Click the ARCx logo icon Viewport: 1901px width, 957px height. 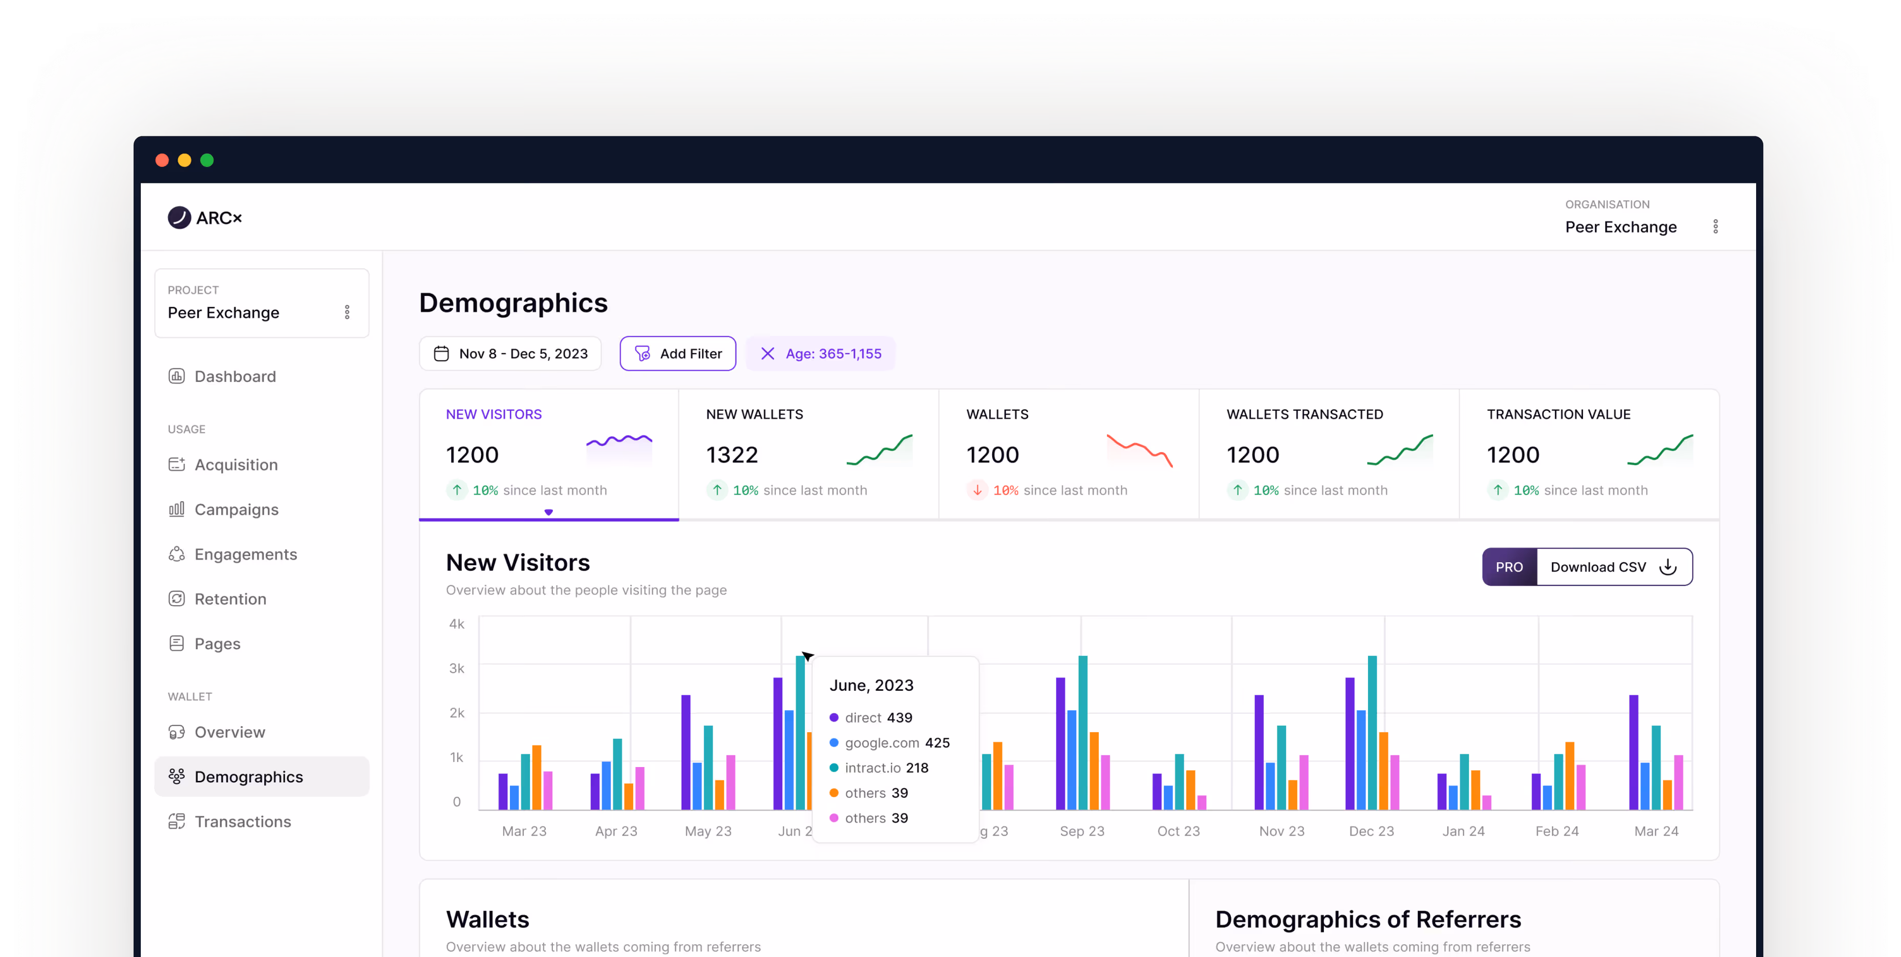tap(179, 218)
